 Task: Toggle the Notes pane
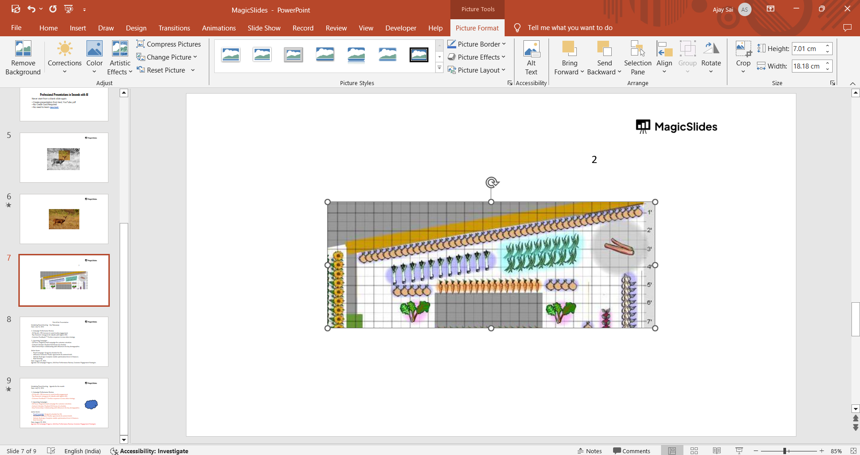pyautogui.click(x=589, y=451)
